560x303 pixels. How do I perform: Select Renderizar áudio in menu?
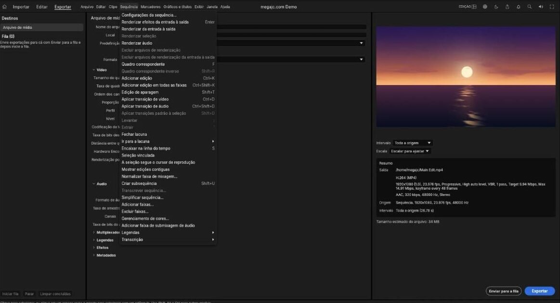[x=168, y=43]
